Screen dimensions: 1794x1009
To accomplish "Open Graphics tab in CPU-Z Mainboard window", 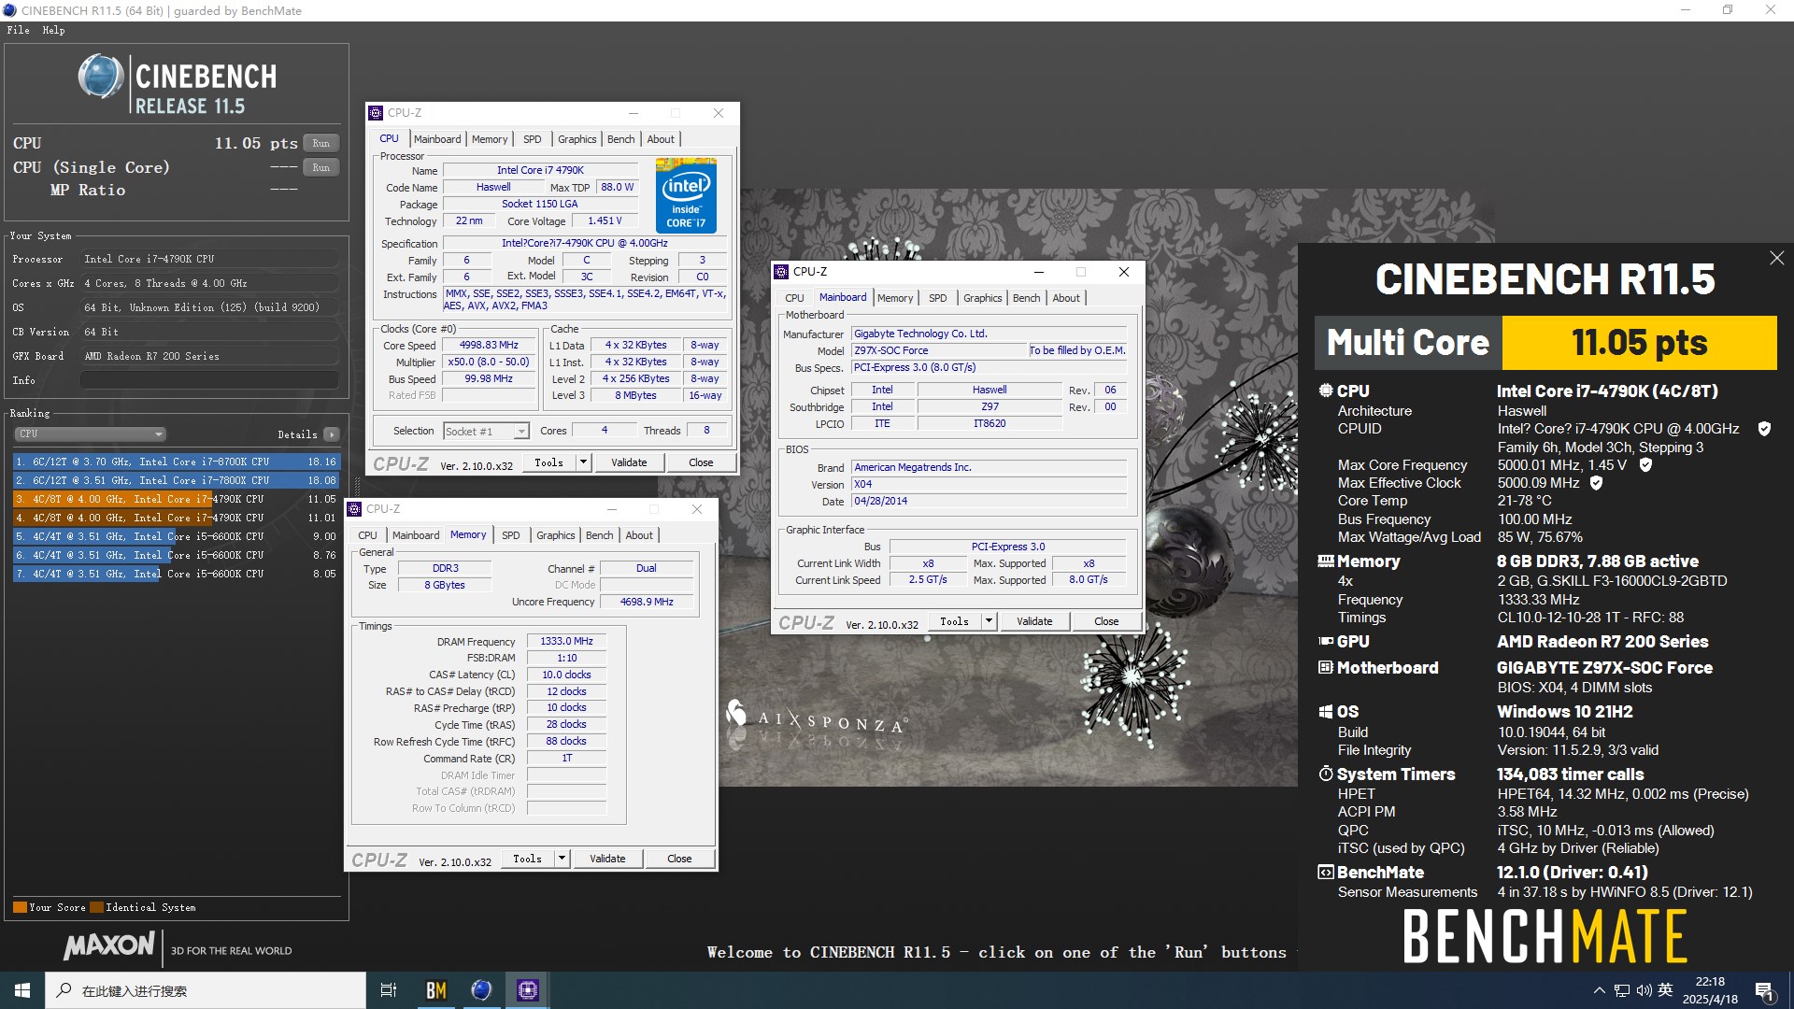I will [982, 298].
